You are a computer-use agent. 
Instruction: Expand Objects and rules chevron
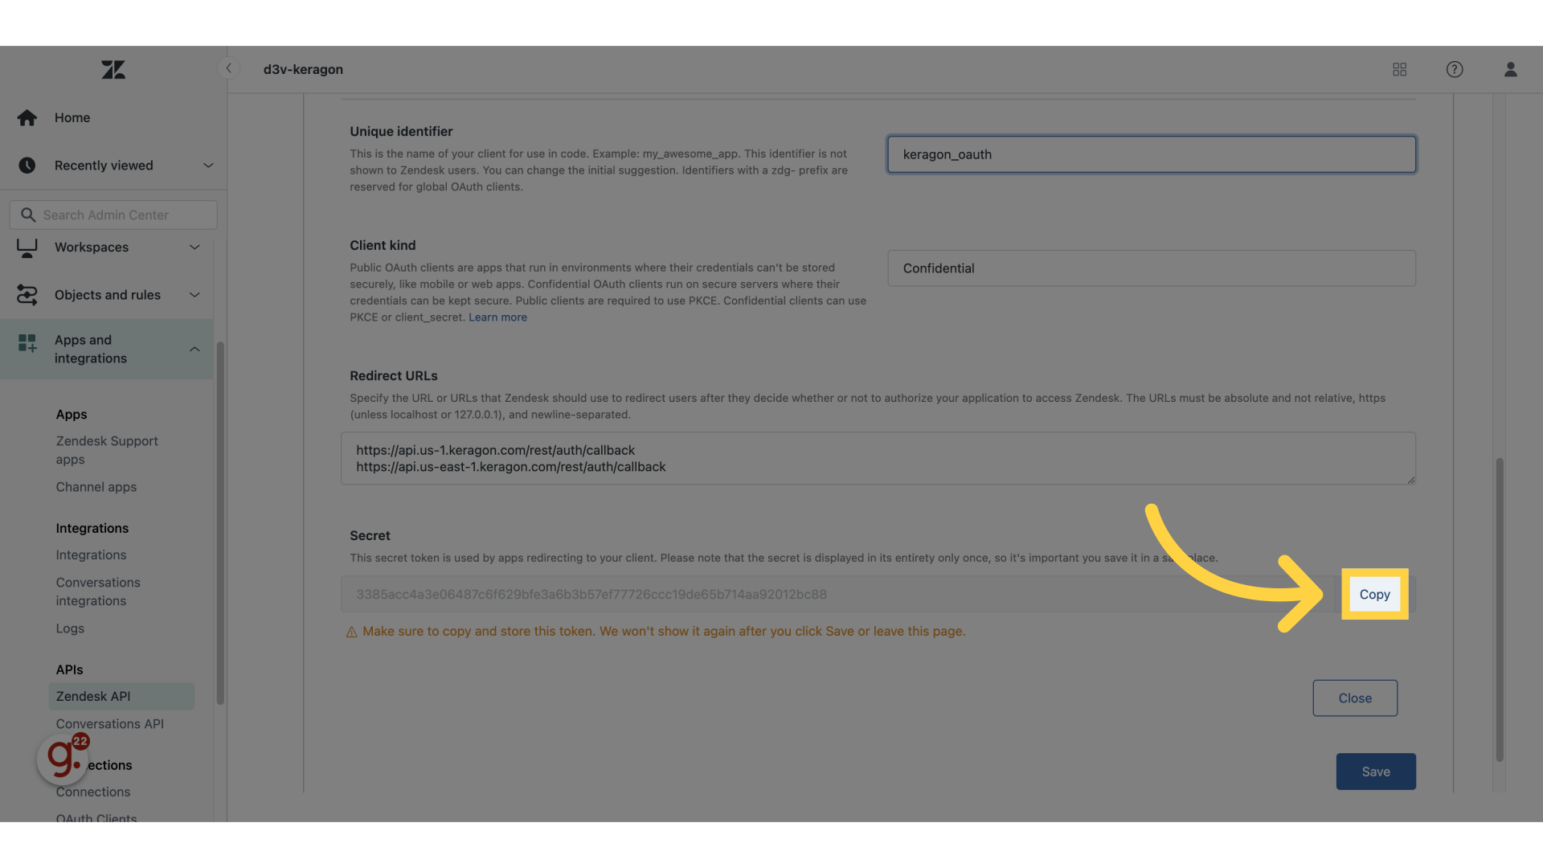[x=194, y=295]
